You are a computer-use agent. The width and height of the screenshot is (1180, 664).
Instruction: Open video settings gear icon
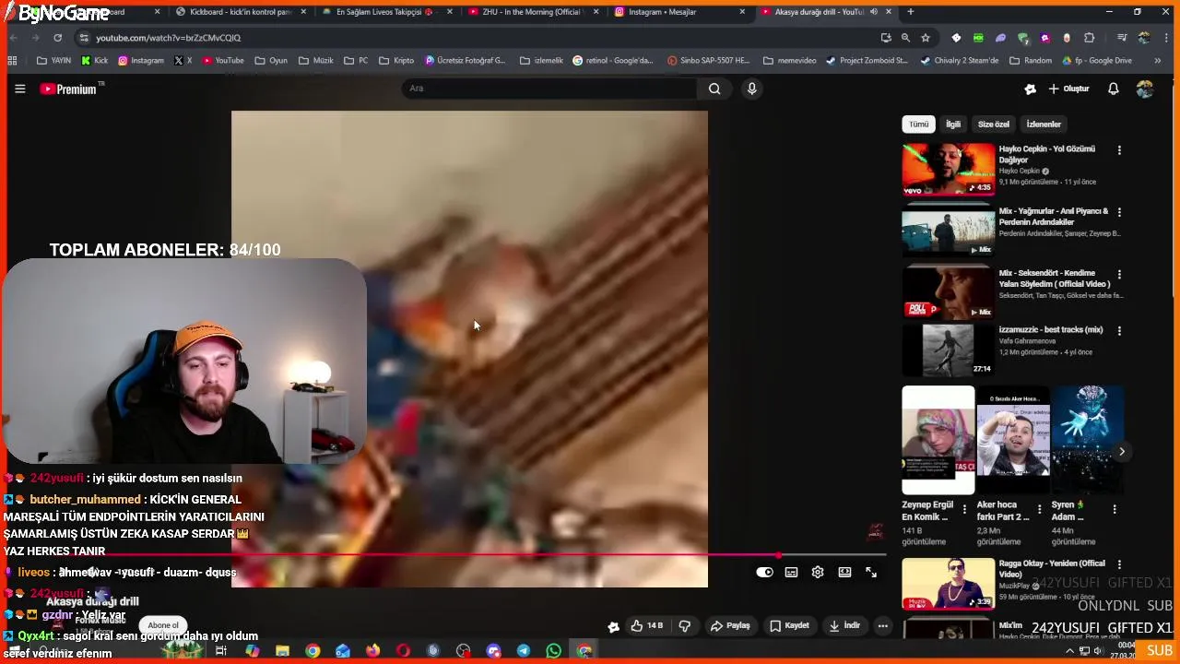[817, 572]
